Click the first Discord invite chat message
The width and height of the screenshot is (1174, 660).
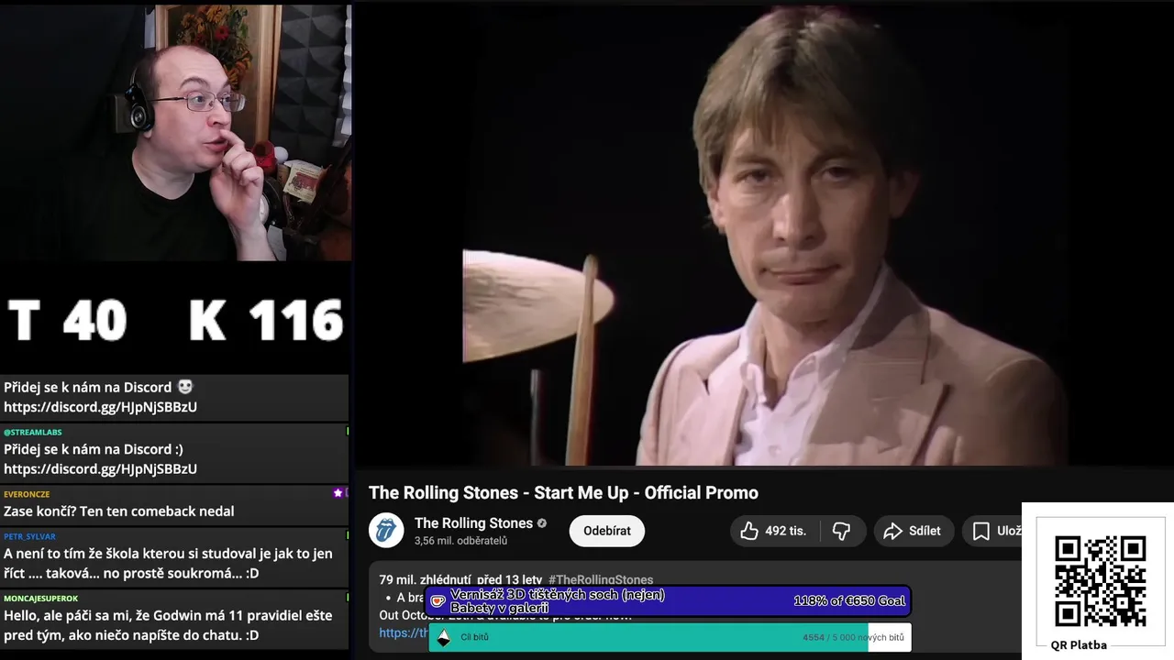pos(174,397)
